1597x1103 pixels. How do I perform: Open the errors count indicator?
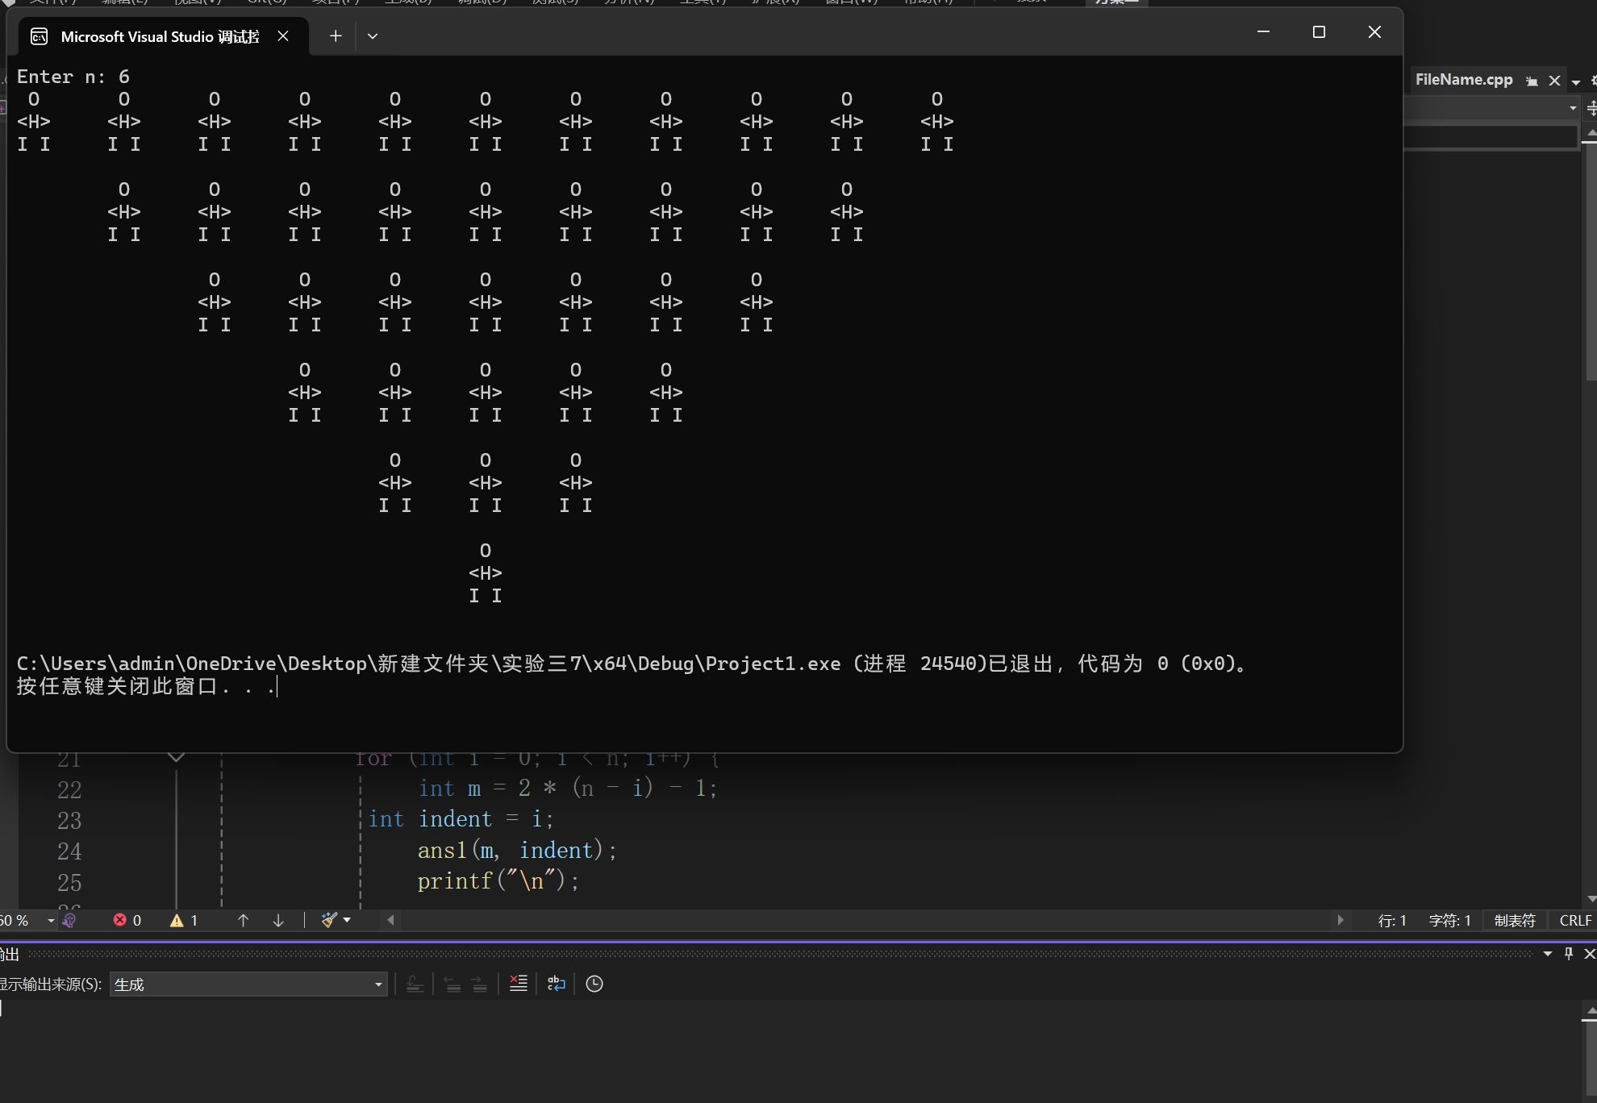coord(127,920)
